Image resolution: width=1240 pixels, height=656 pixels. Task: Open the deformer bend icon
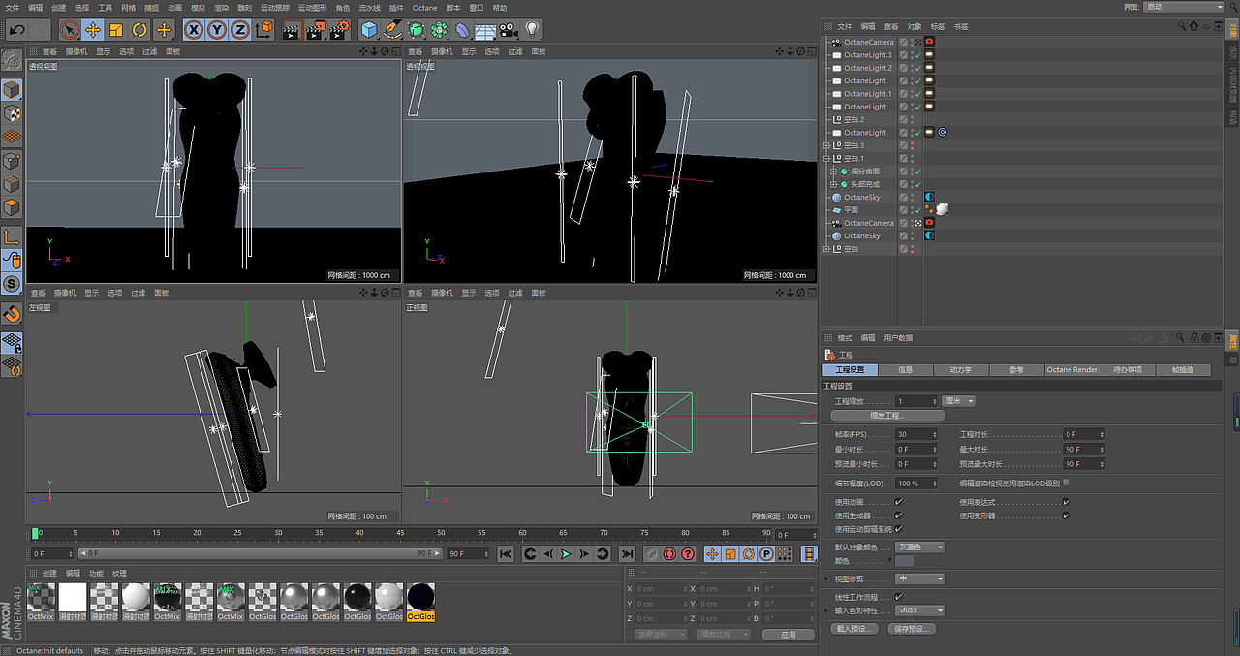pos(462,30)
